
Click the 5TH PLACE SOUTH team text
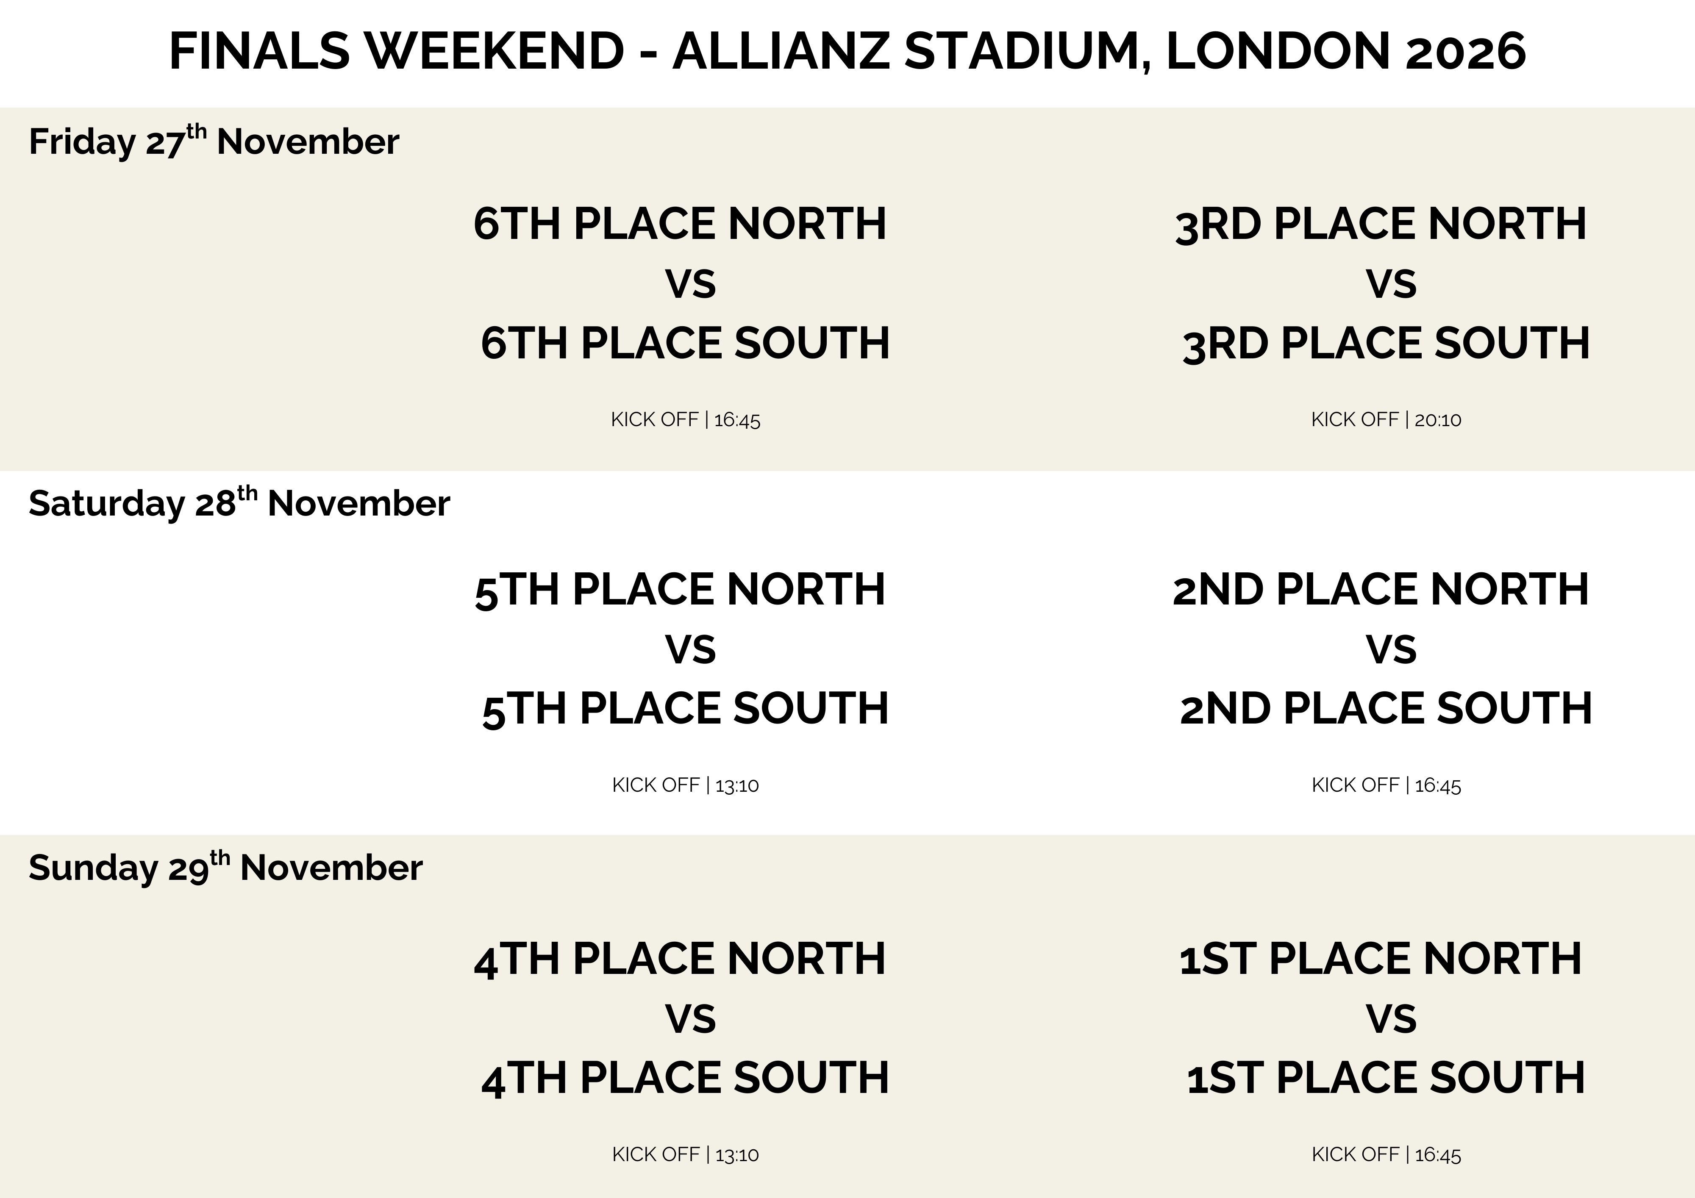[x=685, y=709]
